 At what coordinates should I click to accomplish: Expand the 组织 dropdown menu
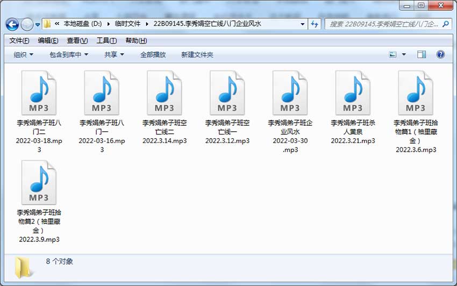coord(23,54)
